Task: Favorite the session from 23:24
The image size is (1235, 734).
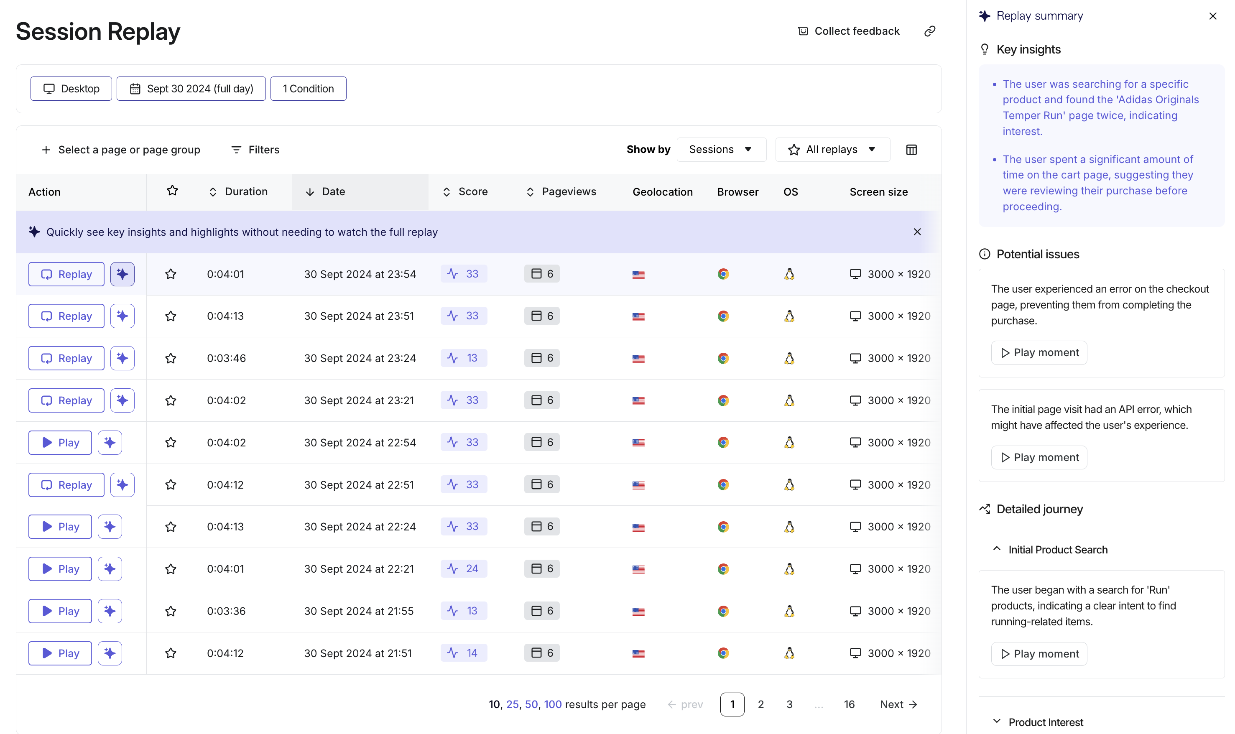Action: [171, 358]
